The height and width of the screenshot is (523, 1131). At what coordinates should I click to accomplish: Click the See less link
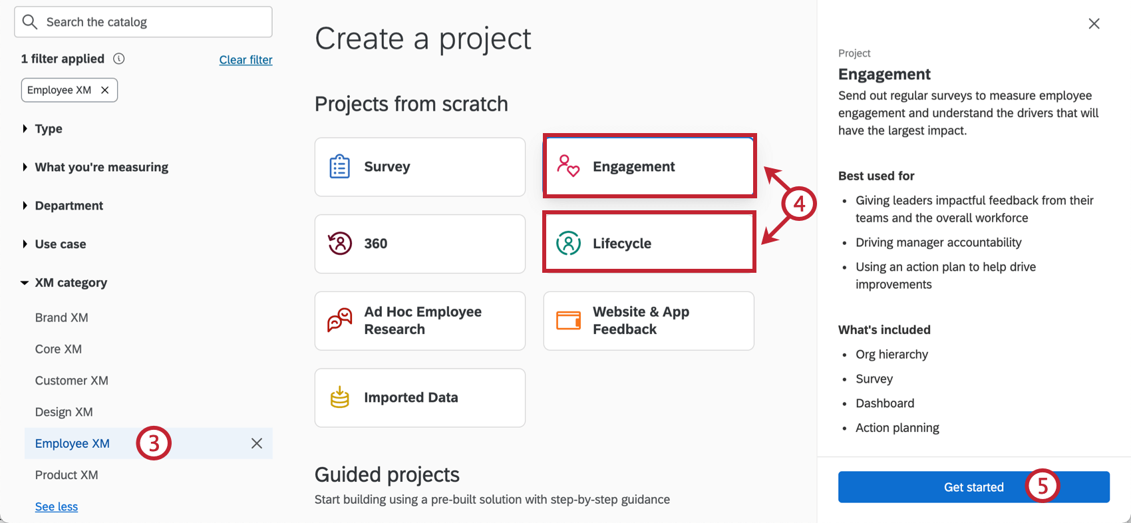coord(56,506)
